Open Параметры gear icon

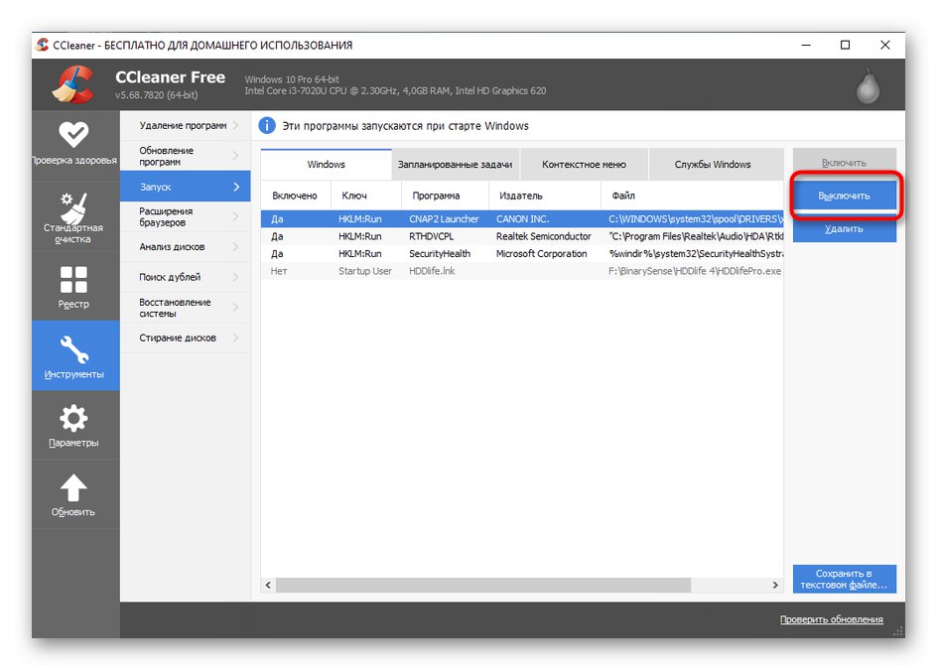click(x=73, y=418)
